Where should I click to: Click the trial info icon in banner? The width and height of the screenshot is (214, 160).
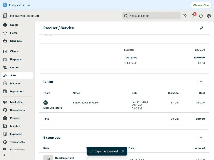click(5, 5)
